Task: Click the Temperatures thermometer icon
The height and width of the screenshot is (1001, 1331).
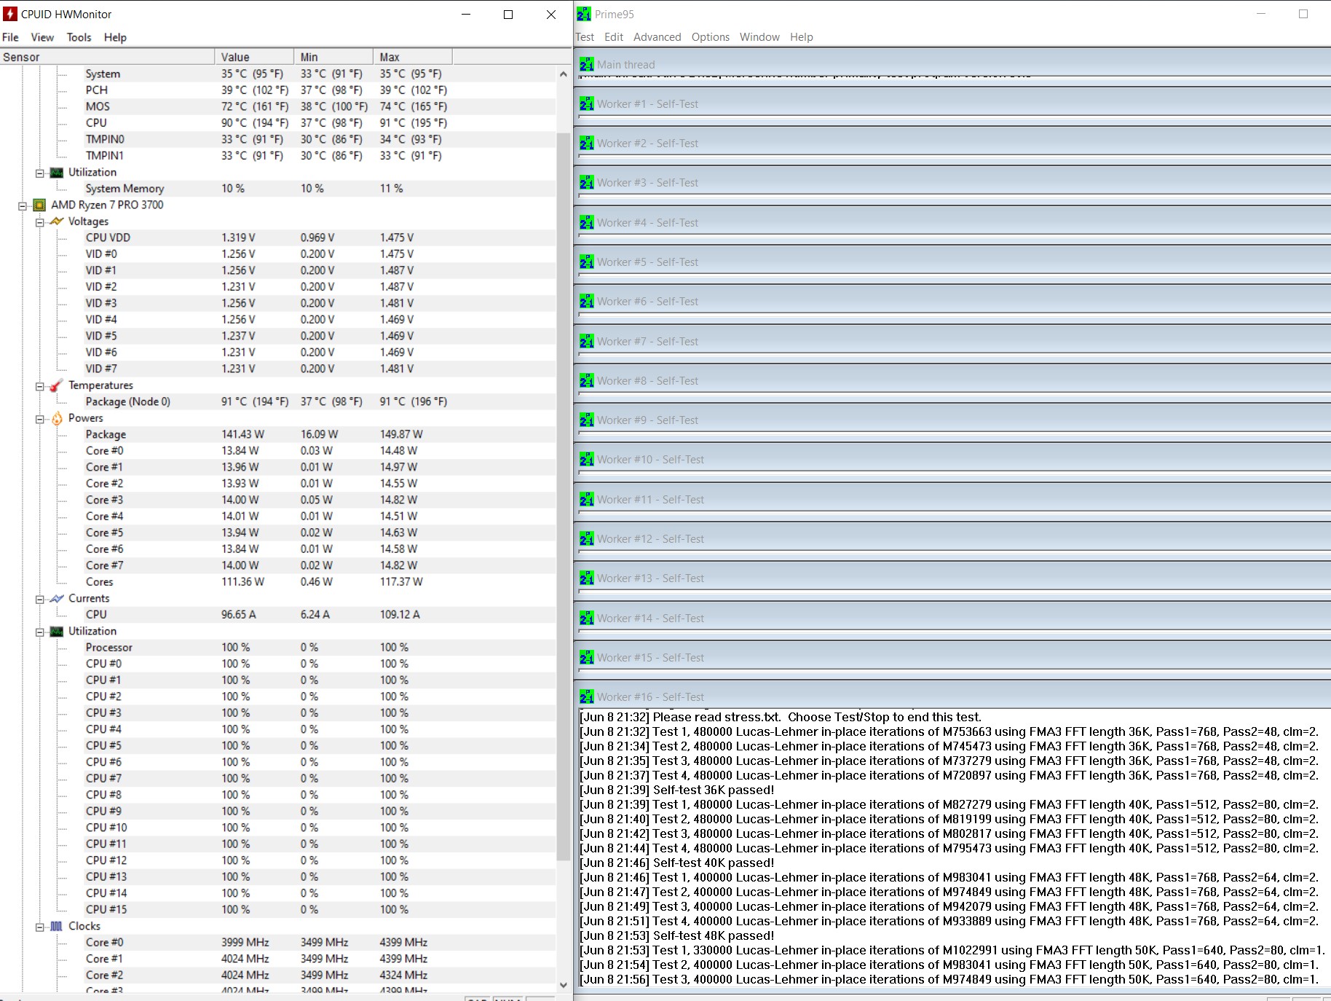Action: point(57,385)
